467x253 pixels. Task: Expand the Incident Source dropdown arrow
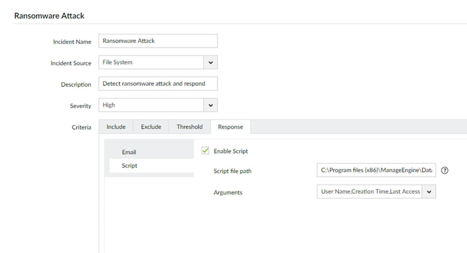[x=211, y=63]
